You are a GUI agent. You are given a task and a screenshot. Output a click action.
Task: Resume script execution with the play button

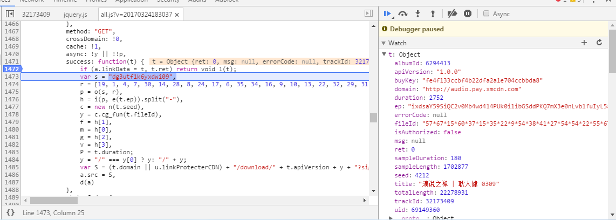pos(387,14)
